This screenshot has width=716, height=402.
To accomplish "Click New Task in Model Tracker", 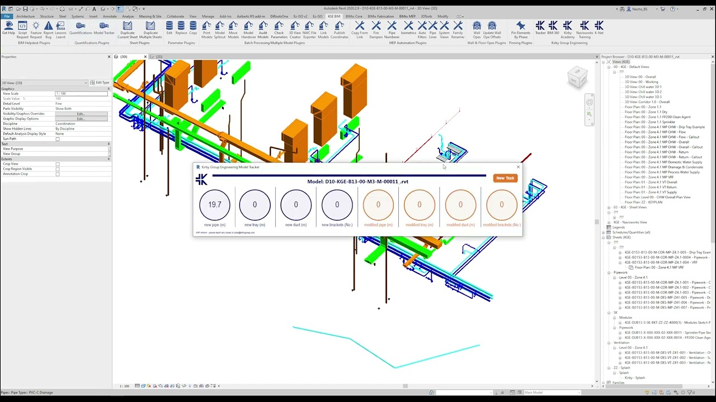I will click(x=505, y=178).
